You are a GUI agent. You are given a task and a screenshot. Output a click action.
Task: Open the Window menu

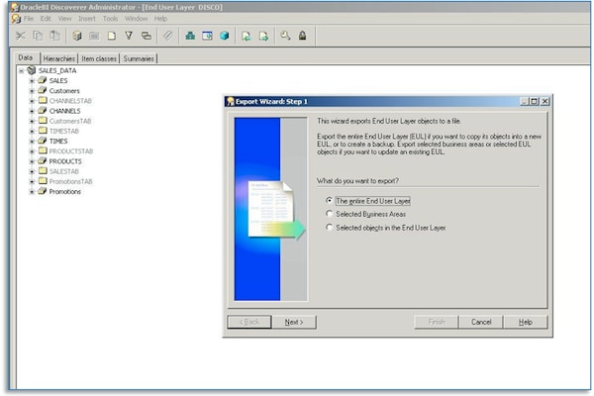point(136,19)
